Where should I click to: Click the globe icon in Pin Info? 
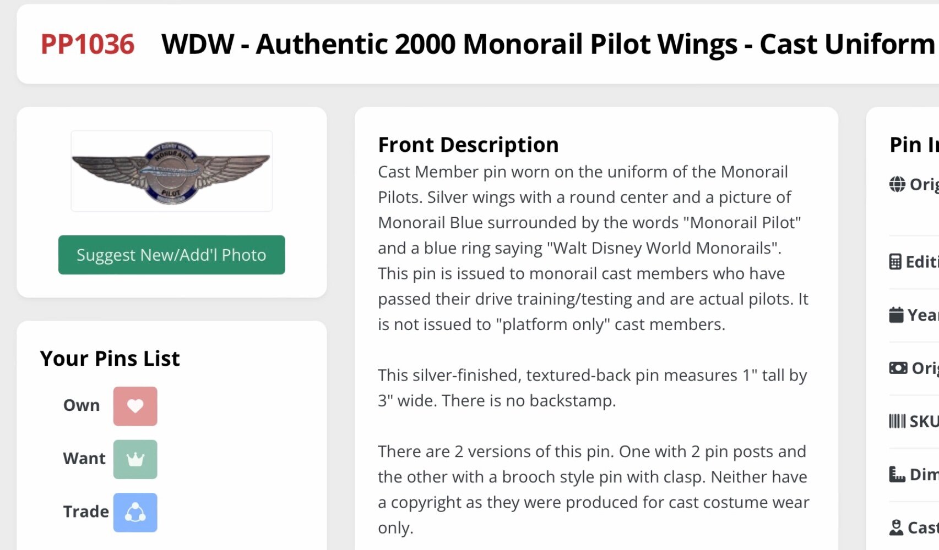coord(897,184)
